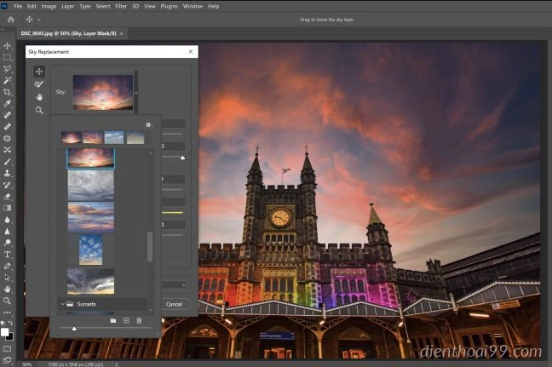
Task: Open sky presets gear settings menu
Action: click(x=149, y=125)
